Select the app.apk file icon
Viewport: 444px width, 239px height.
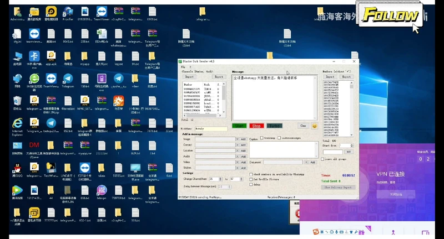[x=51, y=59]
